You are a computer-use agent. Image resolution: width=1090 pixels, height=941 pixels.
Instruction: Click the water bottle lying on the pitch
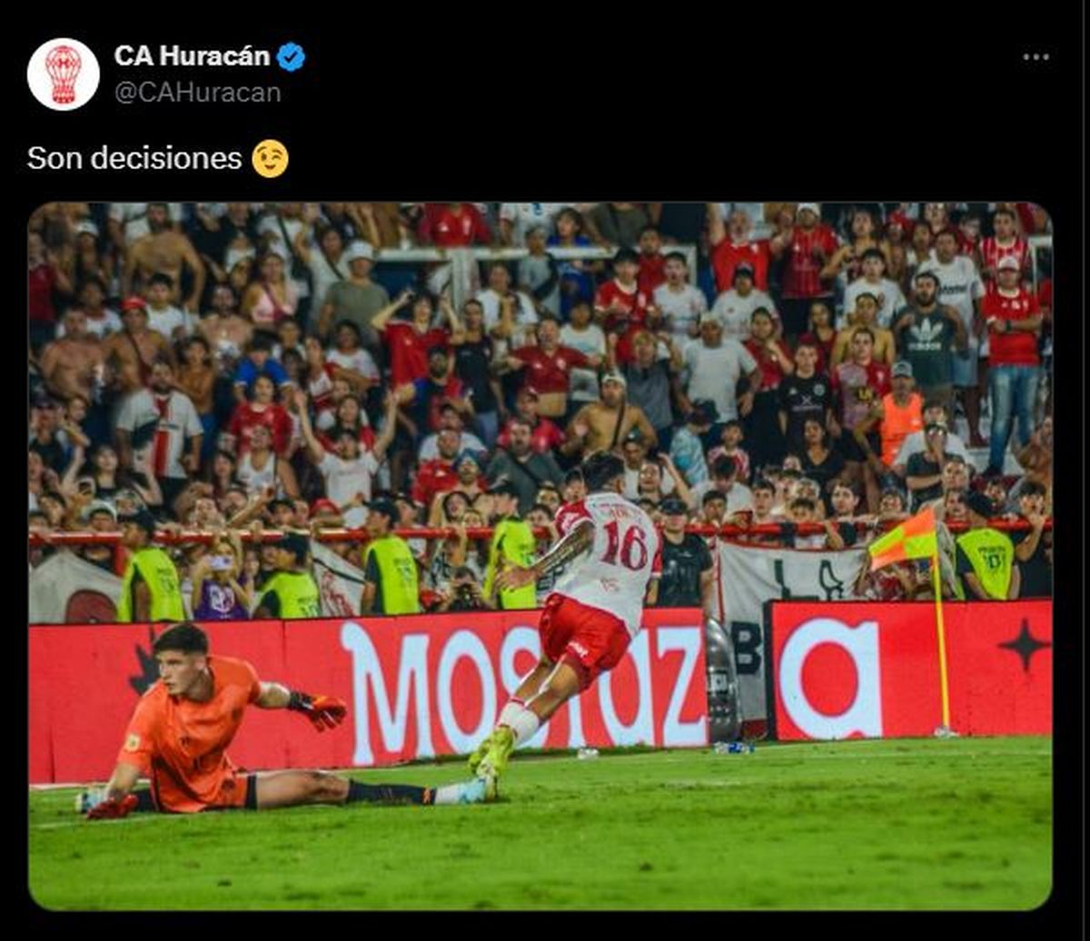tap(733, 748)
